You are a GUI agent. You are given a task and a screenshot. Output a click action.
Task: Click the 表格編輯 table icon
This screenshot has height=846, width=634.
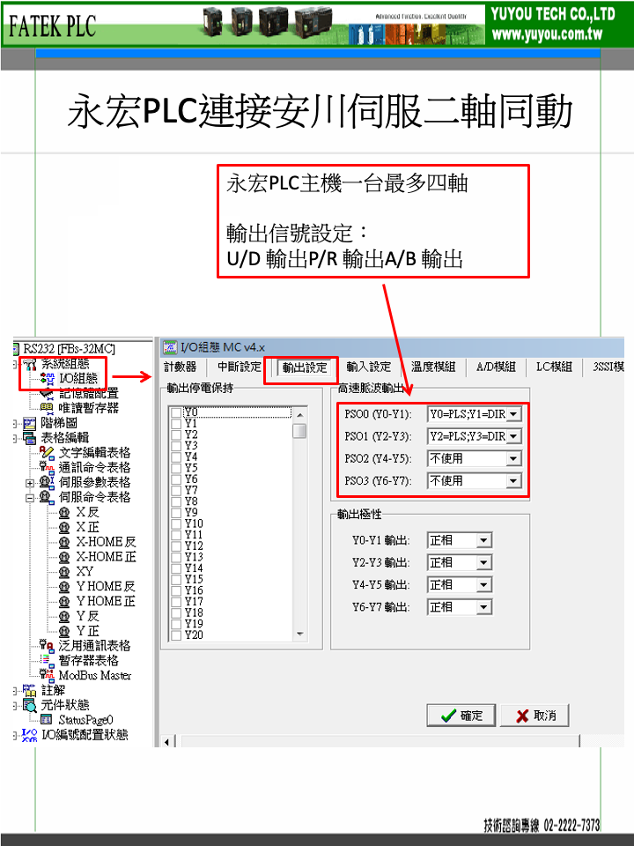(x=30, y=438)
